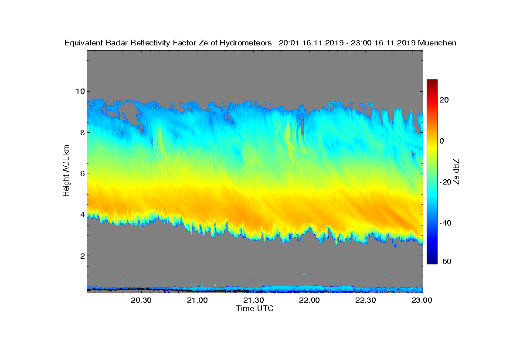Click the height tick label 8
This screenshot has width=523, height=349.
[x=82, y=132]
